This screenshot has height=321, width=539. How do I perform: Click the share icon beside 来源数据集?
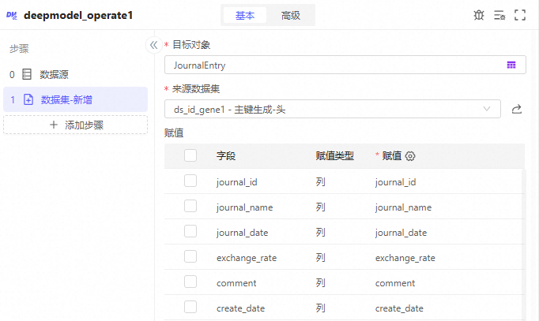[x=517, y=109]
